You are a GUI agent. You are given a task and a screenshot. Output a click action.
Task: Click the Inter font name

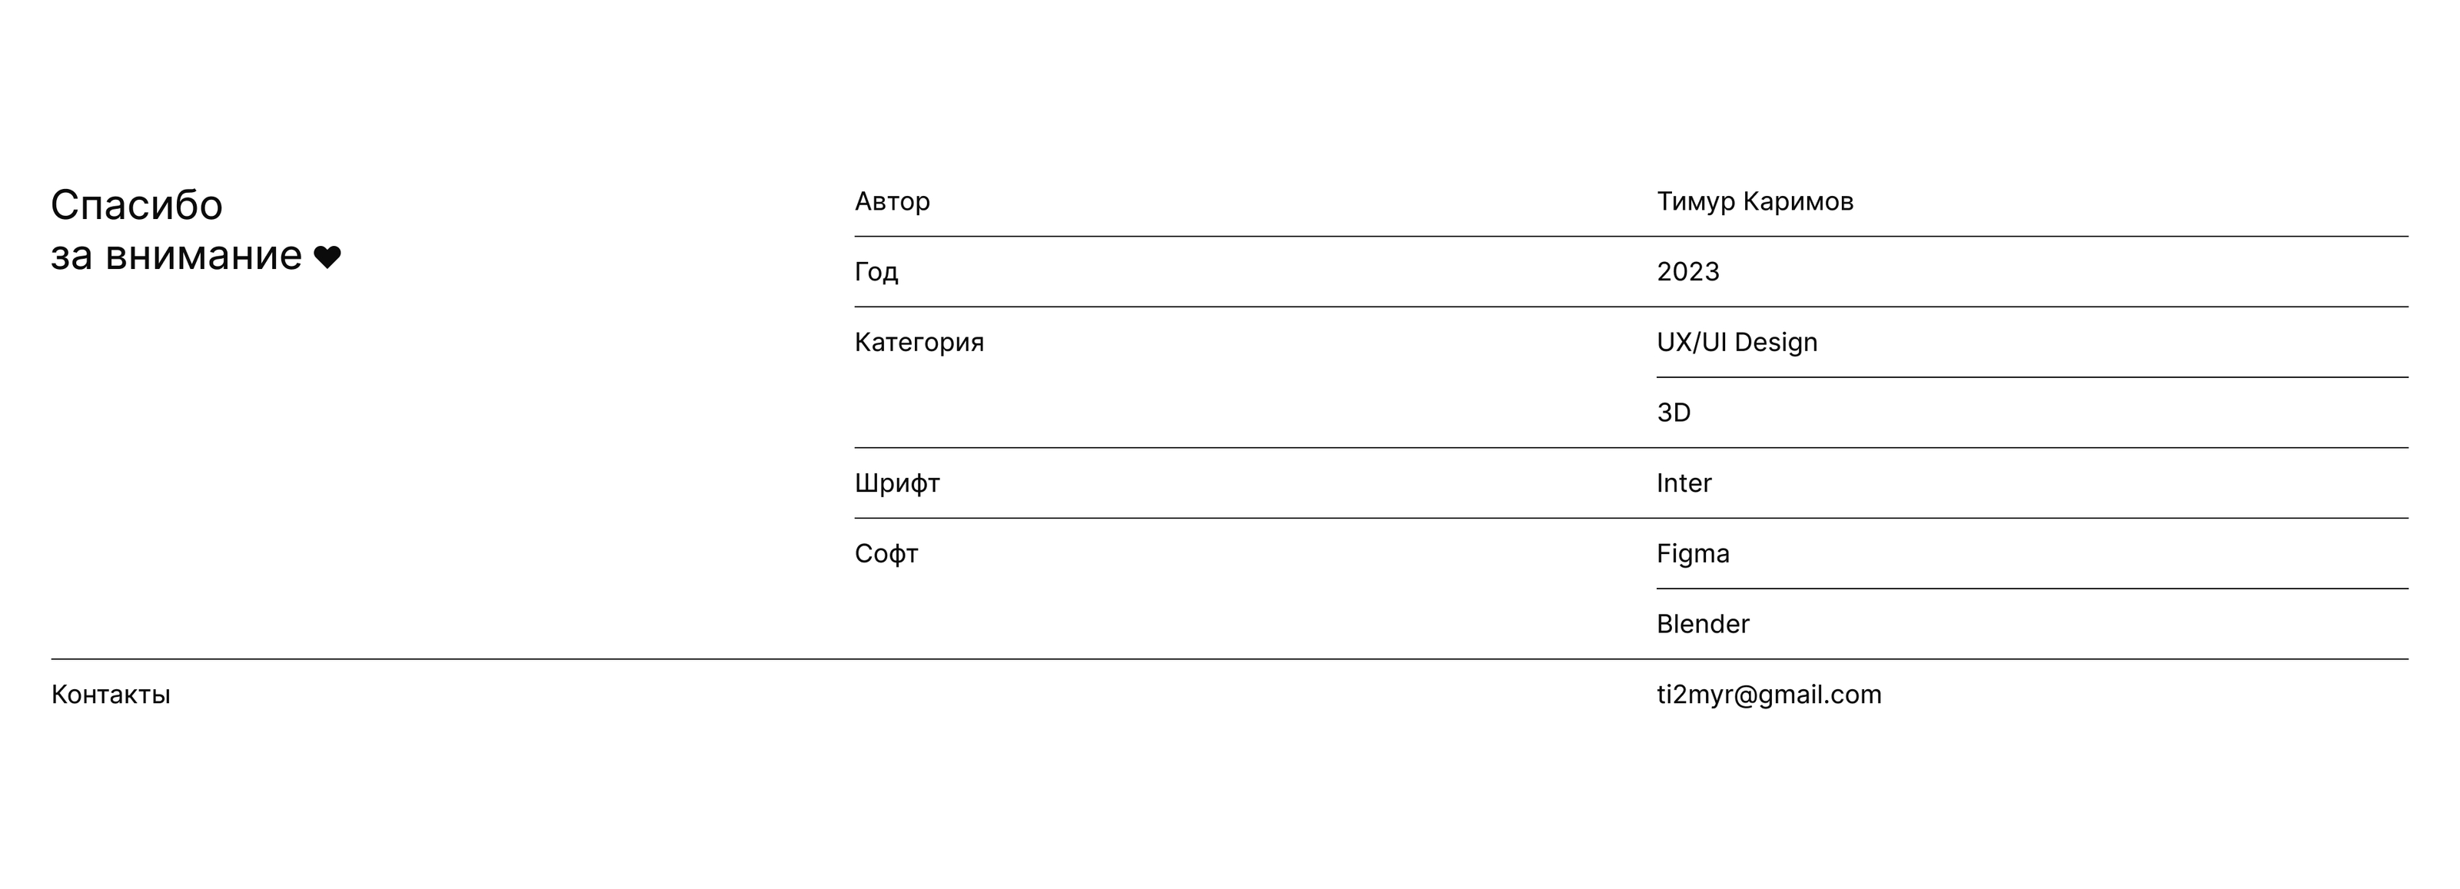[x=1684, y=483]
